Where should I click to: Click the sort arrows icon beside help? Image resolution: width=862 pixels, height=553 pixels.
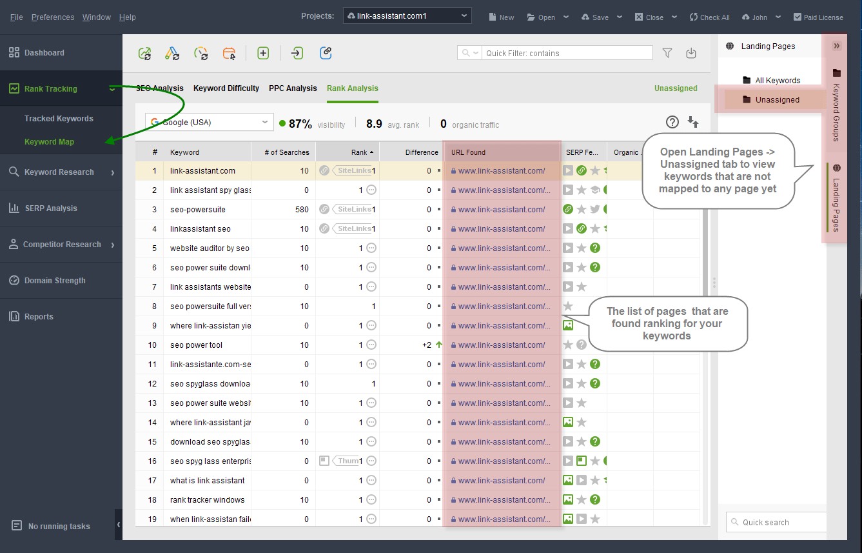point(694,122)
